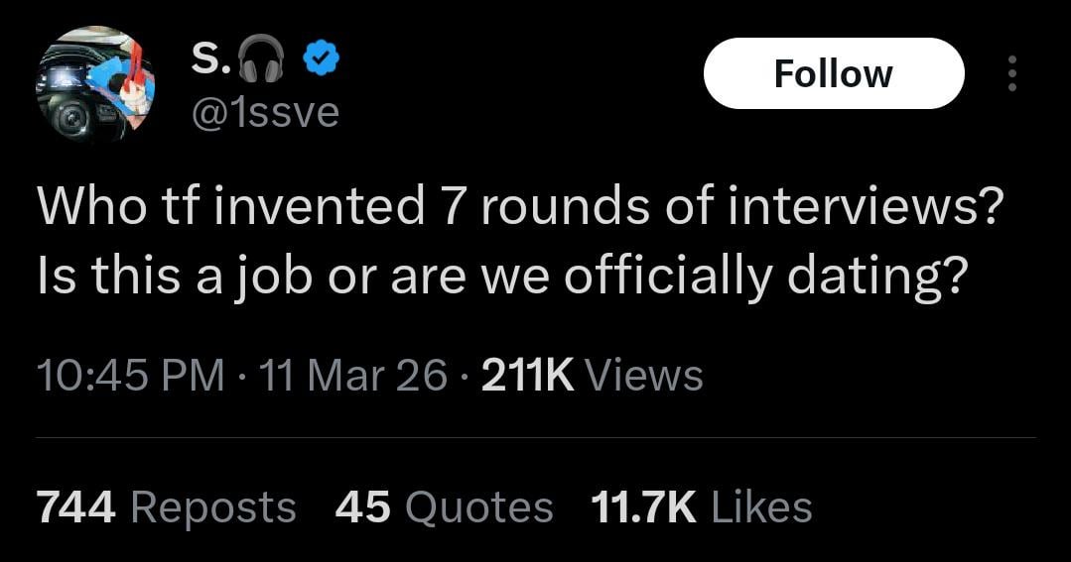Image resolution: width=1071 pixels, height=562 pixels.
Task: Open the @1ssve handle profile link
Action: point(263,113)
